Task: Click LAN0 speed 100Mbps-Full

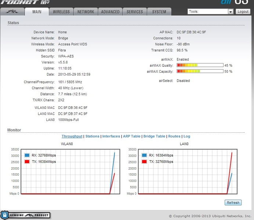Action: click(68, 120)
